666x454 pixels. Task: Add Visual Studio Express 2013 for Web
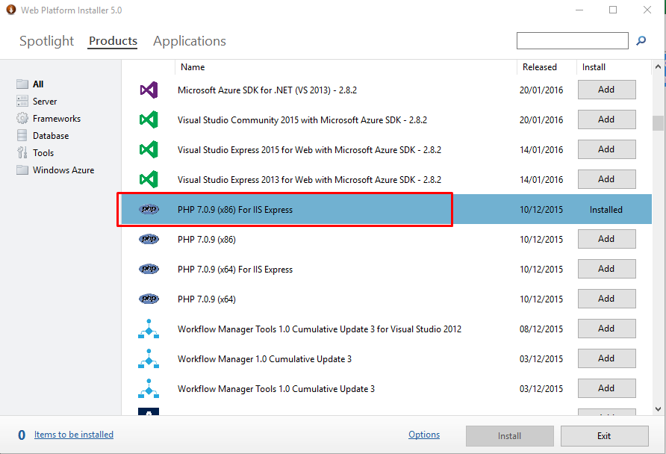click(606, 179)
